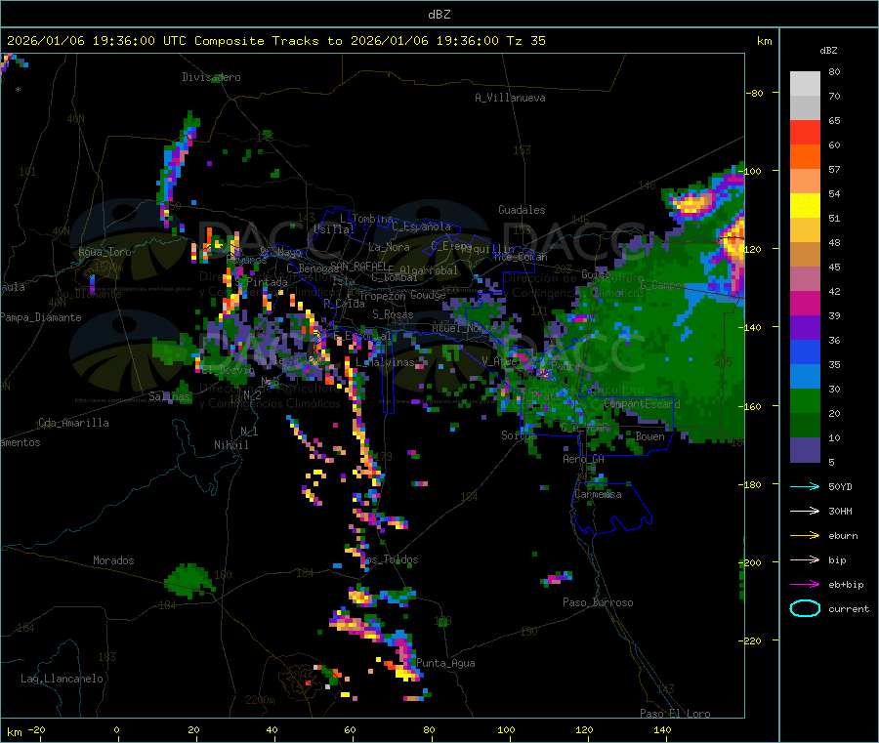This screenshot has height=743, width=879.
Task: Click the Carmensa place label
Action: click(598, 494)
